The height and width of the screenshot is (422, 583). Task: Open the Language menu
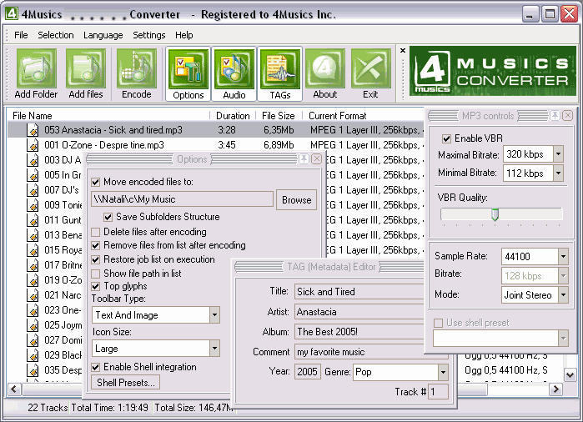pos(103,35)
